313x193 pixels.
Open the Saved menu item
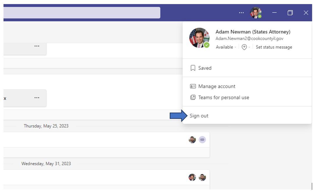point(205,68)
